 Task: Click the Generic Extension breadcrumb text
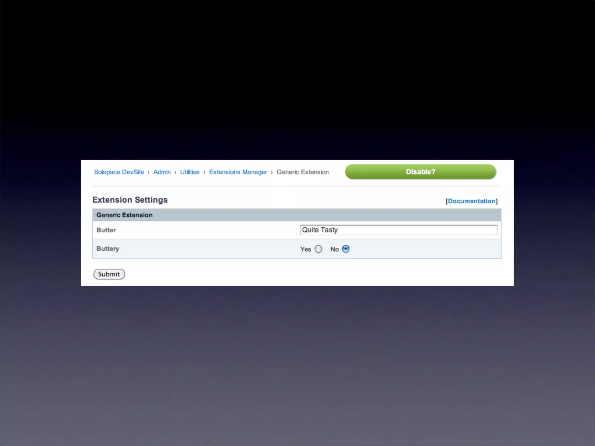click(x=302, y=172)
